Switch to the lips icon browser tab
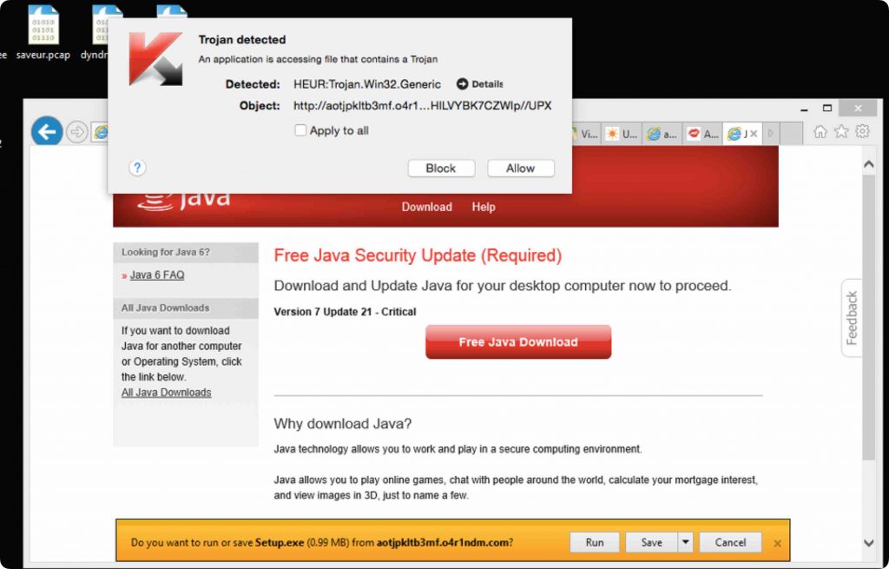 702,133
